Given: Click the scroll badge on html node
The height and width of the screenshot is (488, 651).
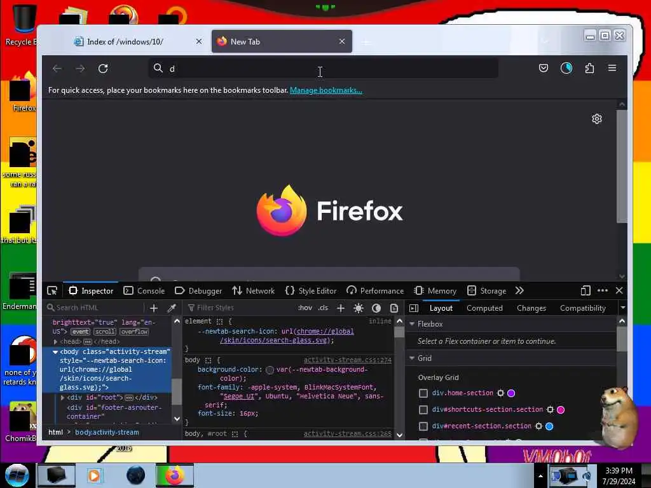Looking at the screenshot, I should 105,332.
